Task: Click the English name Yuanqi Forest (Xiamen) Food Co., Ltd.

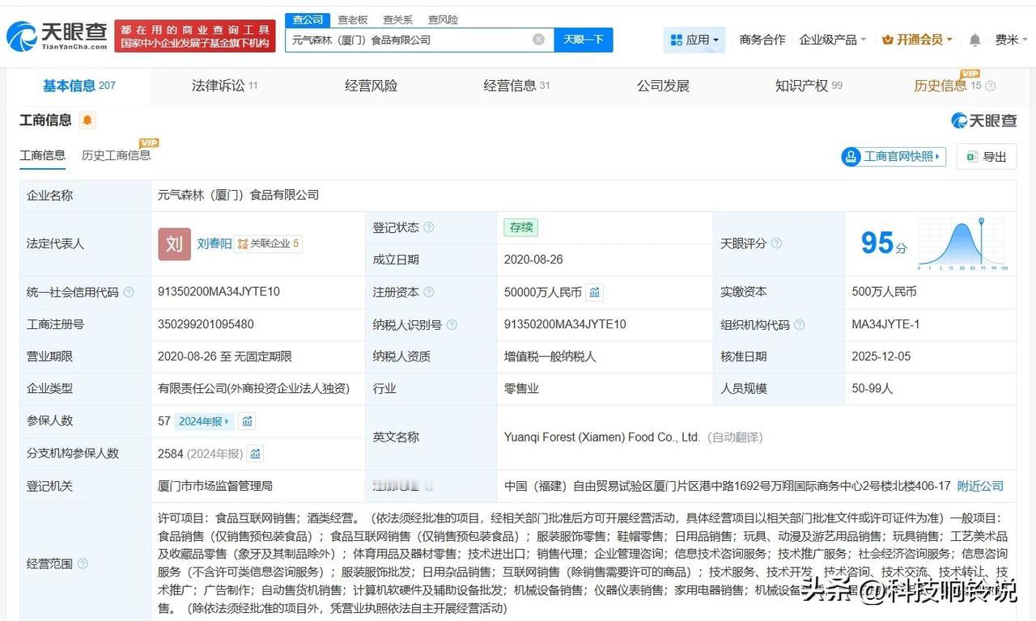Action: [x=601, y=437]
